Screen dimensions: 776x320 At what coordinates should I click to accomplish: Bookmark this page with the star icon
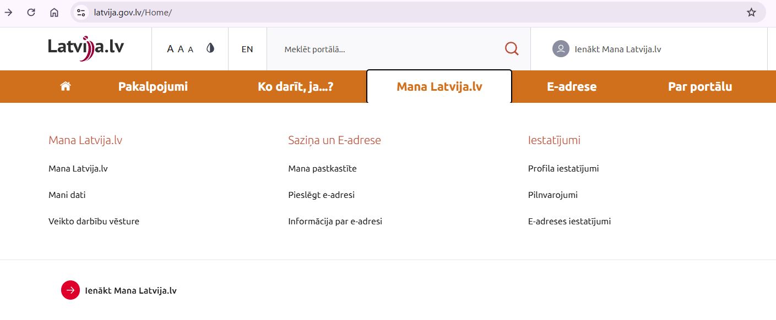tap(751, 12)
